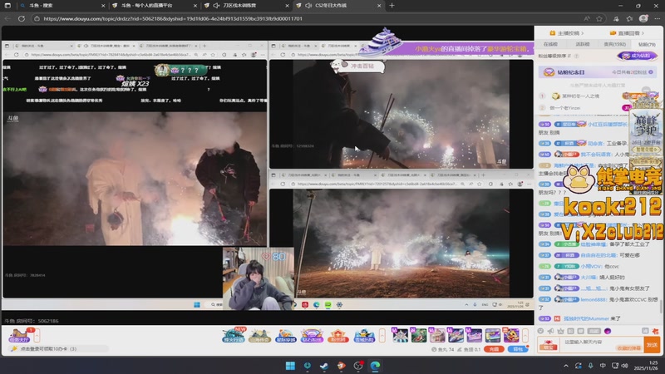Image resolution: width=665 pixels, height=374 pixels.
Task: Show hidden system tray icons
Action: pyautogui.click(x=566, y=366)
